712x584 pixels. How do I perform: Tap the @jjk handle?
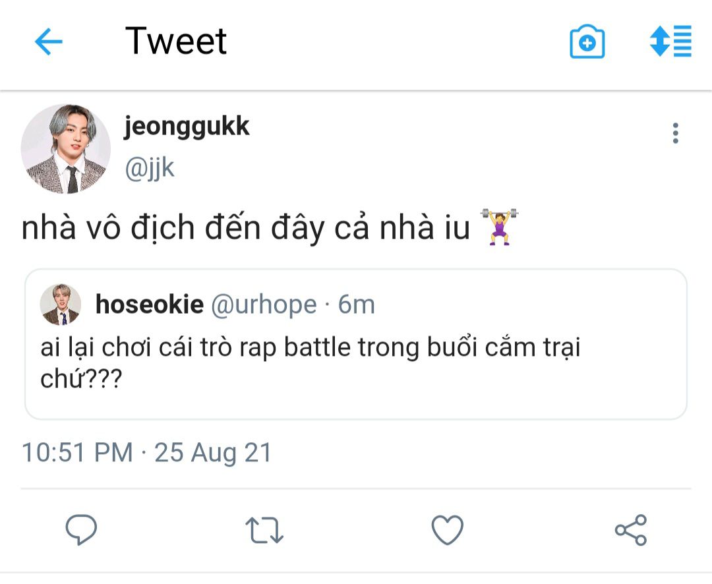click(150, 168)
